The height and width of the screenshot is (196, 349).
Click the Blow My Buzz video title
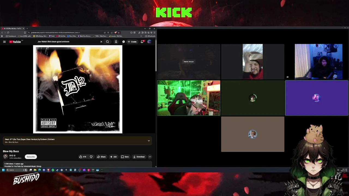pyautogui.click(x=11, y=151)
